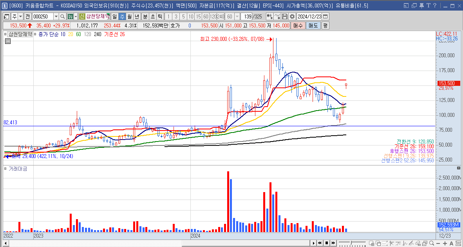Click the chart image save icon at bottom

pos(425,243)
